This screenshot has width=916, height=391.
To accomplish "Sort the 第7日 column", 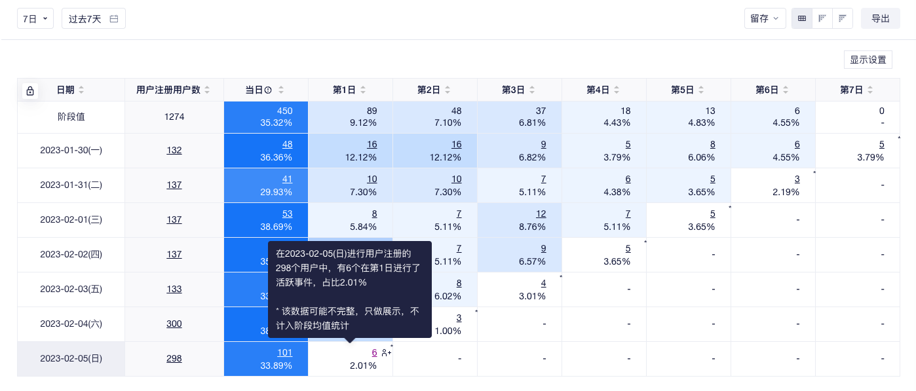I will pyautogui.click(x=870, y=90).
